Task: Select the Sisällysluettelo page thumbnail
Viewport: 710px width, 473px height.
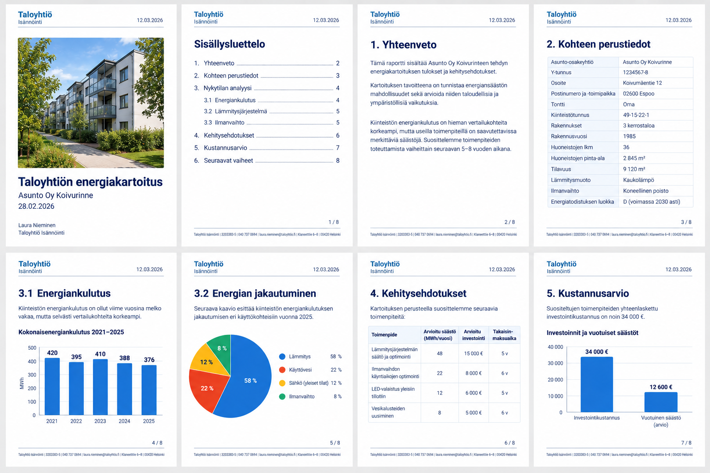Action: tap(267, 126)
